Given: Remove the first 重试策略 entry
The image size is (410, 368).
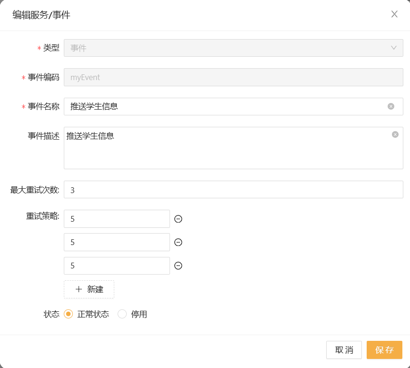Looking at the screenshot, I should [x=178, y=219].
